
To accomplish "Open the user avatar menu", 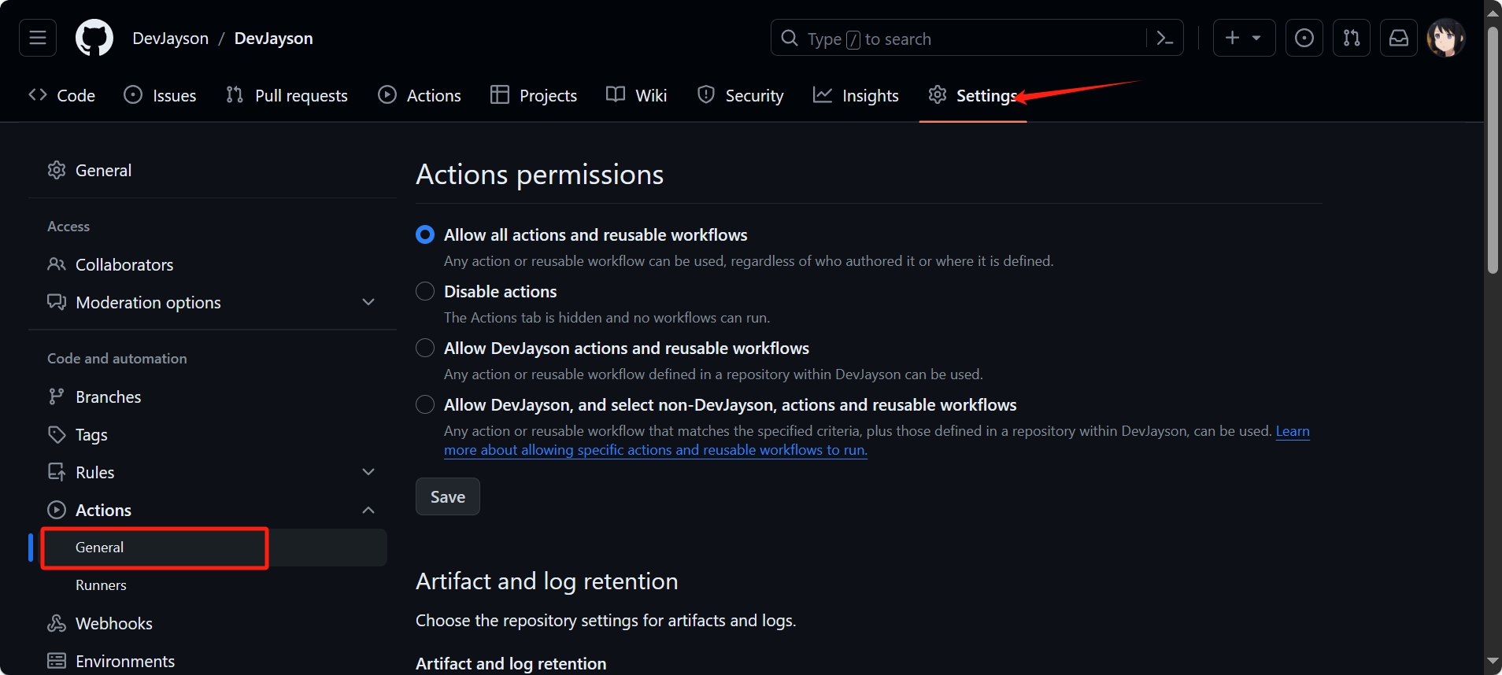I will [1446, 38].
